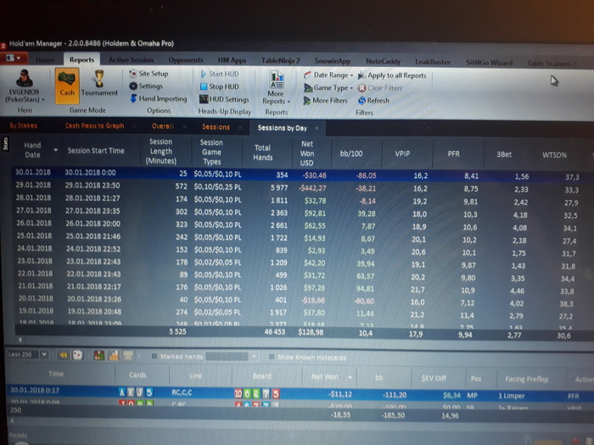Click the colored bars chart icon
594x445 pixels.
click(99, 355)
